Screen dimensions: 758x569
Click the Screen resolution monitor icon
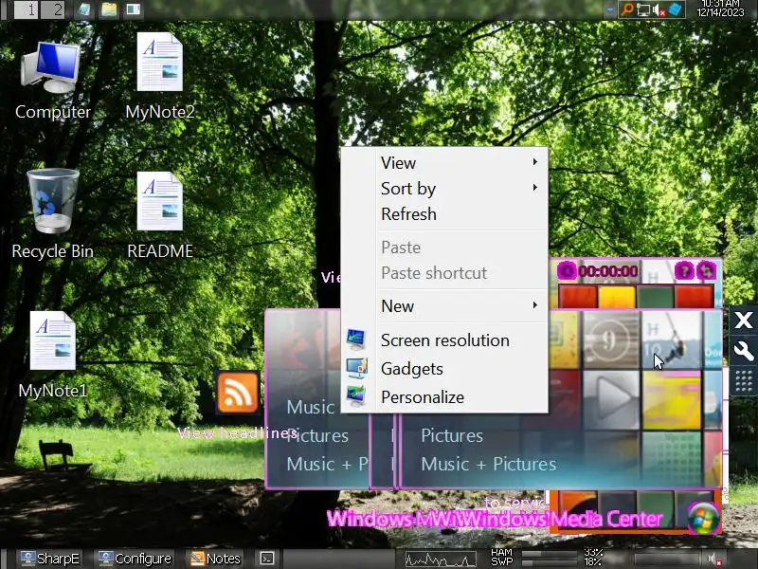click(x=356, y=340)
